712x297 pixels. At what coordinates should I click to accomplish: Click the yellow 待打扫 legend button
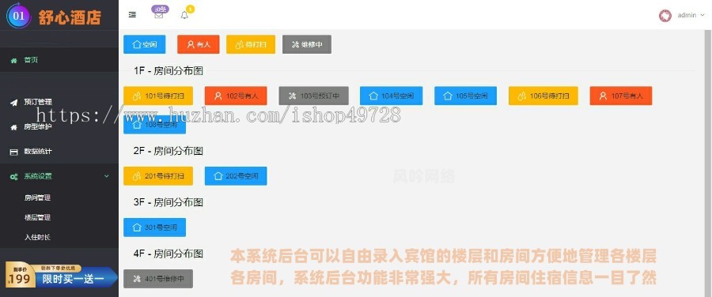click(x=251, y=44)
